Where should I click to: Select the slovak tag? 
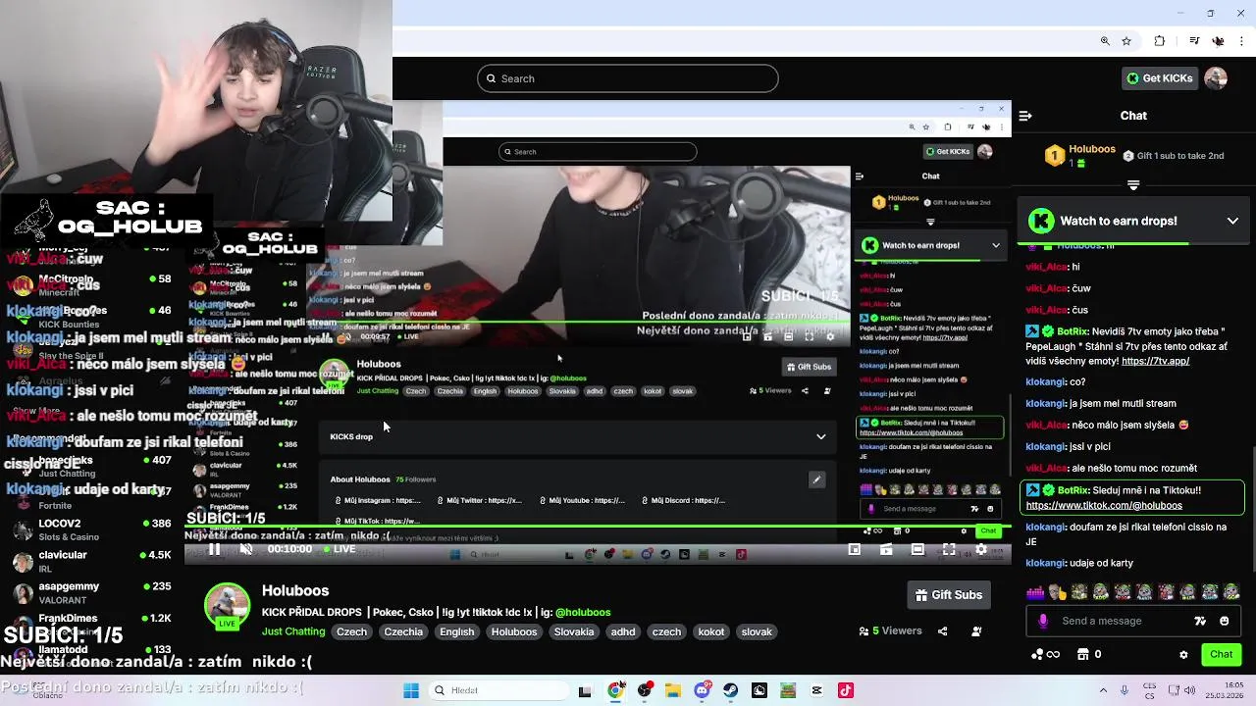[x=757, y=631]
